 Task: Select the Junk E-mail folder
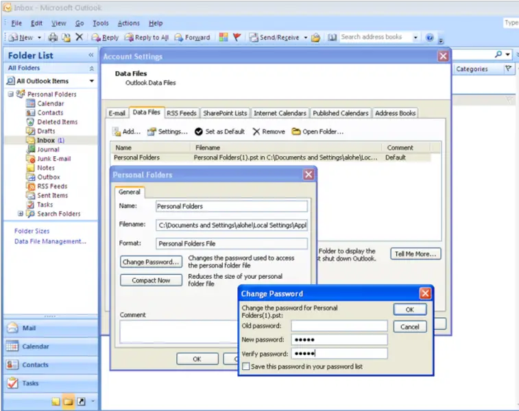(54, 159)
